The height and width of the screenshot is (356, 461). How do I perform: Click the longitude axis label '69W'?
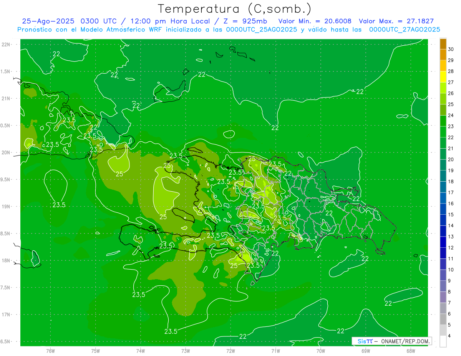click(366, 351)
